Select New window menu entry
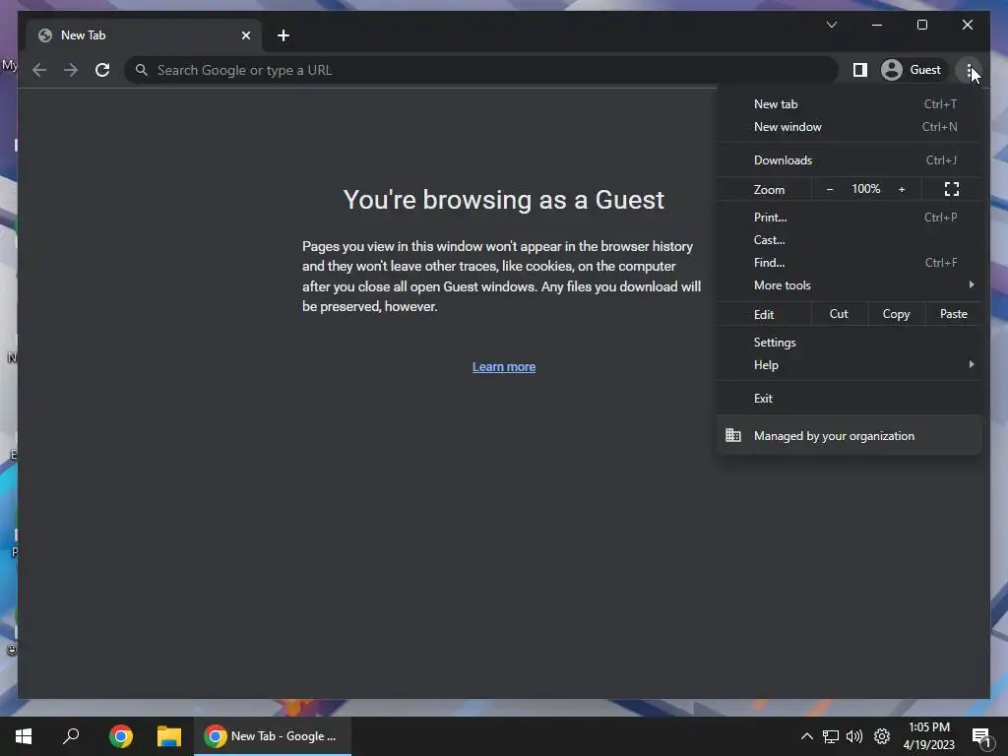 click(x=850, y=127)
